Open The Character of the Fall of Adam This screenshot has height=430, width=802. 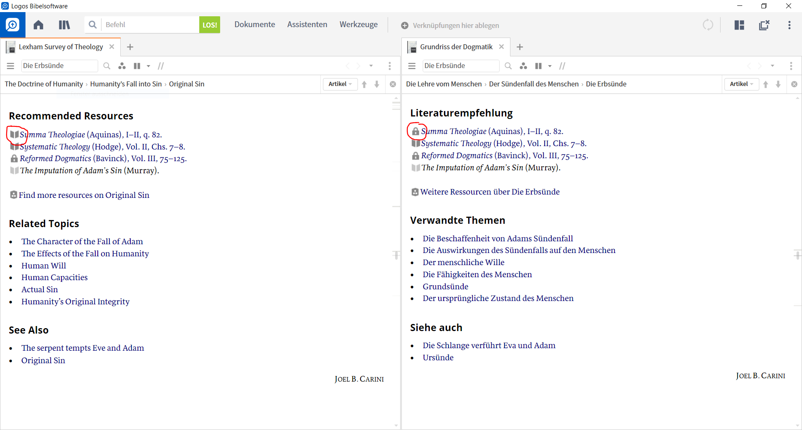click(x=82, y=241)
